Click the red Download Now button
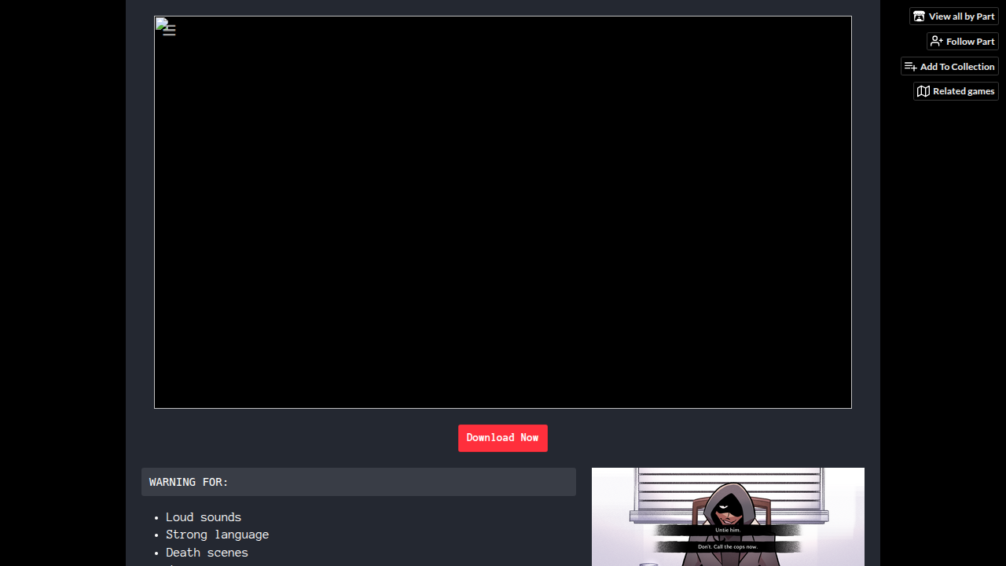This screenshot has height=566, width=1006. (x=503, y=439)
